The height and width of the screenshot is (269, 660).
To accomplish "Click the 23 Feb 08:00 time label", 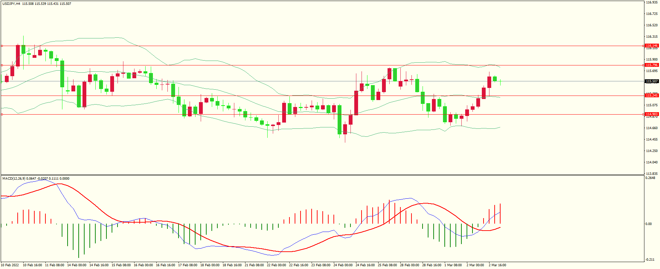I will pyautogui.click(x=321, y=265).
